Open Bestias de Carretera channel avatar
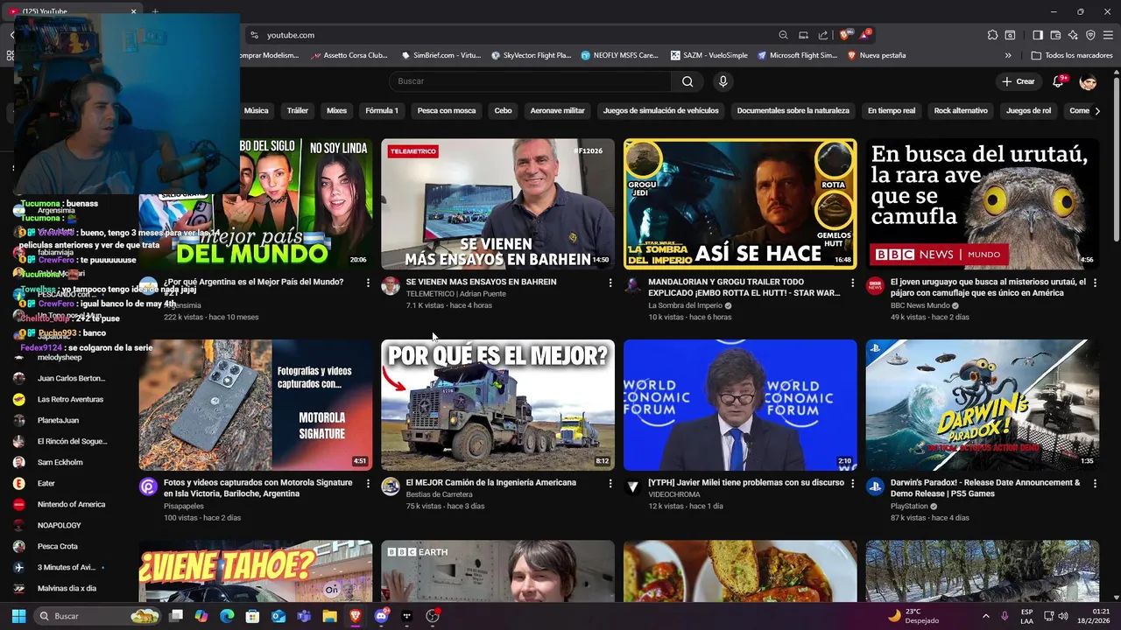Image resolution: width=1121 pixels, height=630 pixels. tap(391, 486)
